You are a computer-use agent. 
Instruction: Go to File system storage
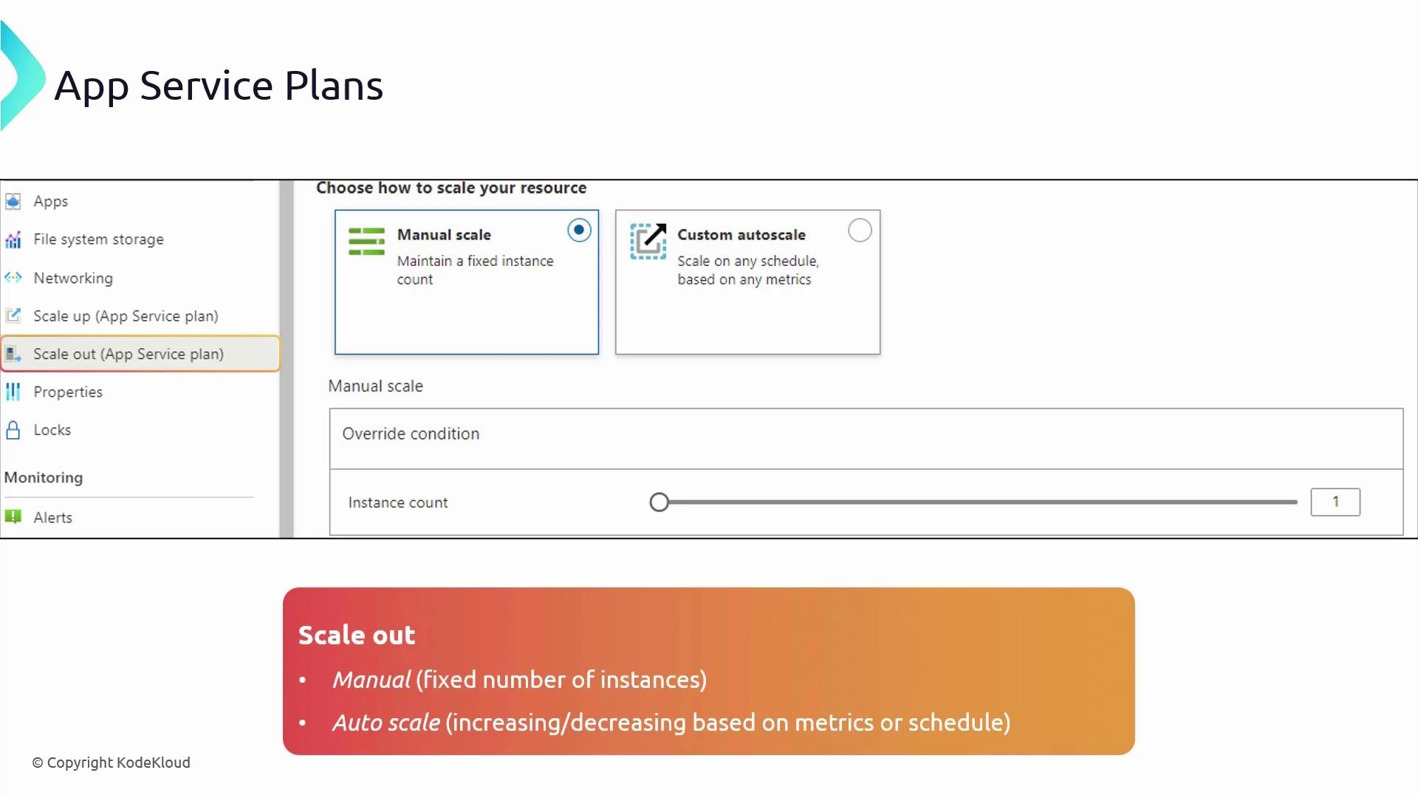(98, 239)
